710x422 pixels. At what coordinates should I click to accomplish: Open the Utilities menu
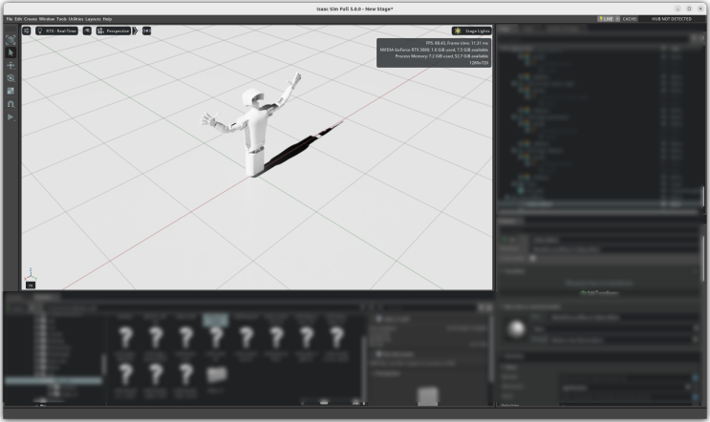pyautogui.click(x=76, y=19)
